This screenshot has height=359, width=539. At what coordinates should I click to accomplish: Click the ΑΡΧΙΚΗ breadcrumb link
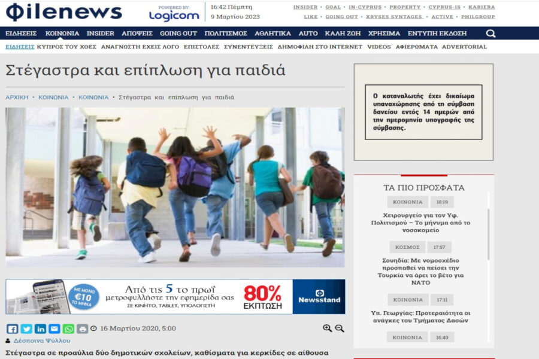tap(17, 97)
